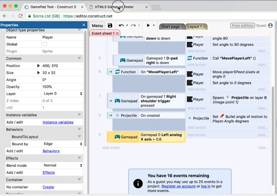Select the Gamepad icon in highlighted event 9

click(x=117, y=137)
